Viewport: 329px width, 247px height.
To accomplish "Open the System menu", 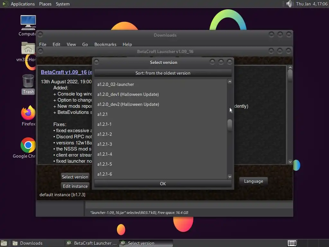I will click(x=63, y=4).
